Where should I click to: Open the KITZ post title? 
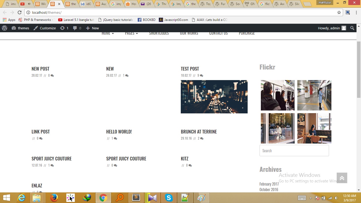184,159
